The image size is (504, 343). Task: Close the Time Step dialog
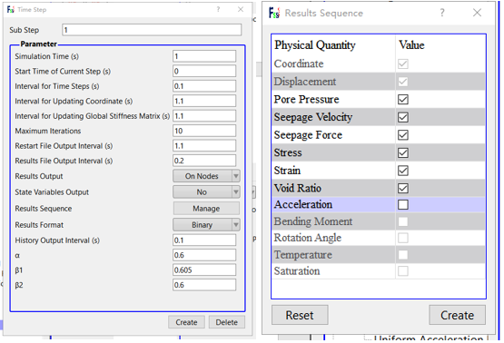[x=241, y=9]
